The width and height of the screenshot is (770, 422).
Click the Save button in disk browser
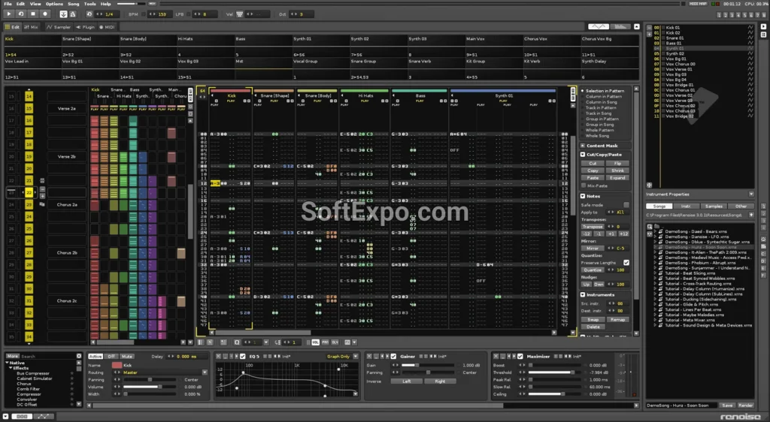(x=727, y=405)
